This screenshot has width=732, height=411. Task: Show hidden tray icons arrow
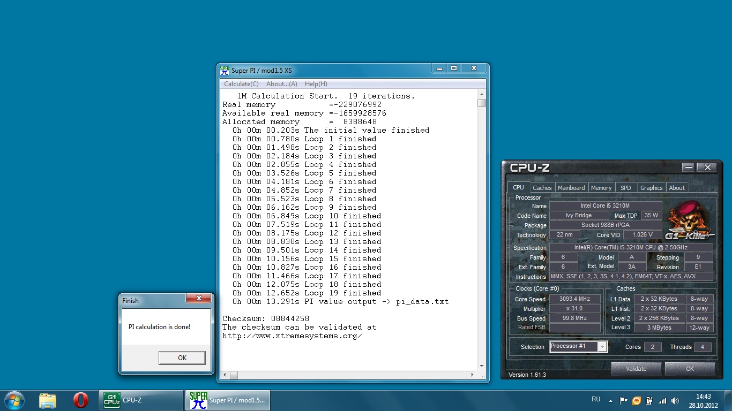(610, 400)
